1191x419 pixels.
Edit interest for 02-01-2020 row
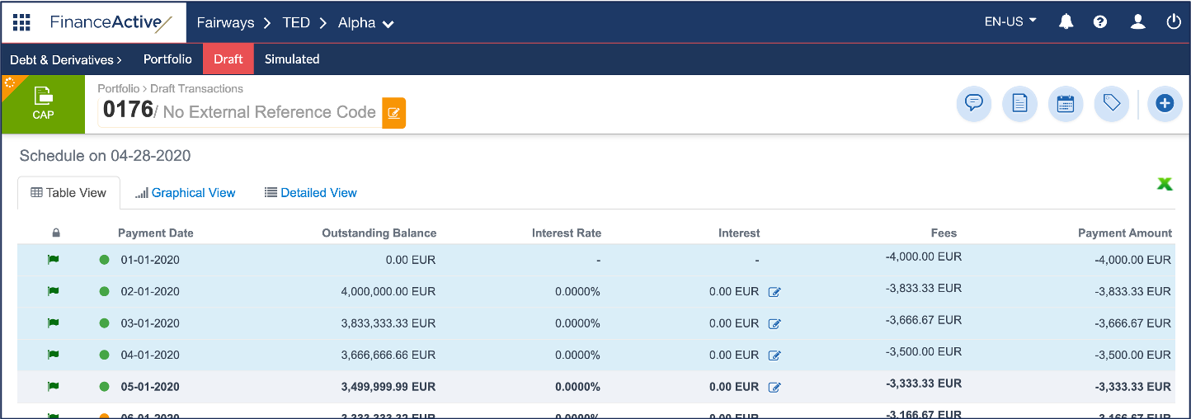tap(774, 292)
